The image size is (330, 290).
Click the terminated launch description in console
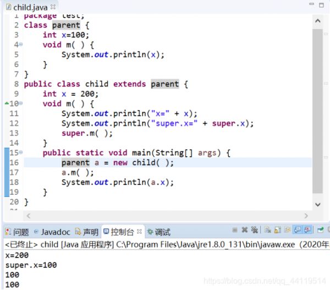click(x=167, y=245)
